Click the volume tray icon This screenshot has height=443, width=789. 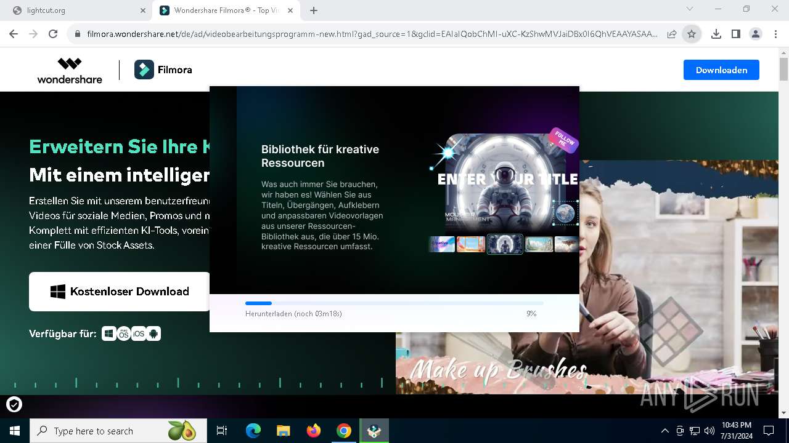click(709, 431)
